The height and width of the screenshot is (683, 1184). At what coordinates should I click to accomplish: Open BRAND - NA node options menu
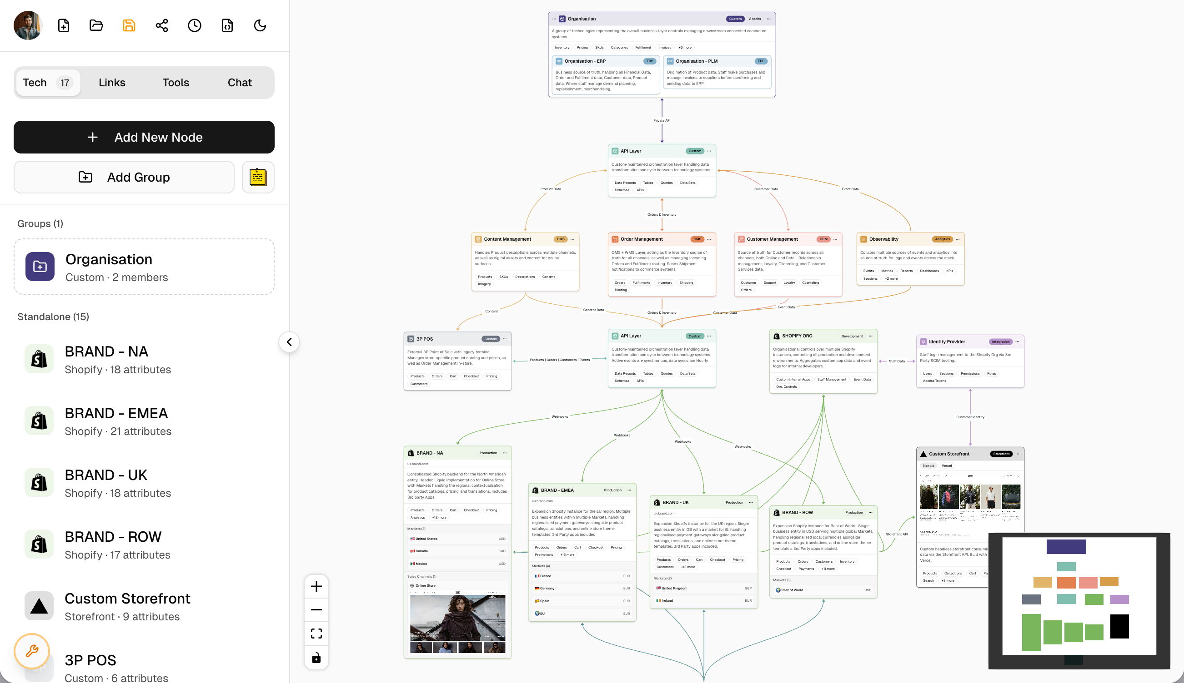pos(505,453)
